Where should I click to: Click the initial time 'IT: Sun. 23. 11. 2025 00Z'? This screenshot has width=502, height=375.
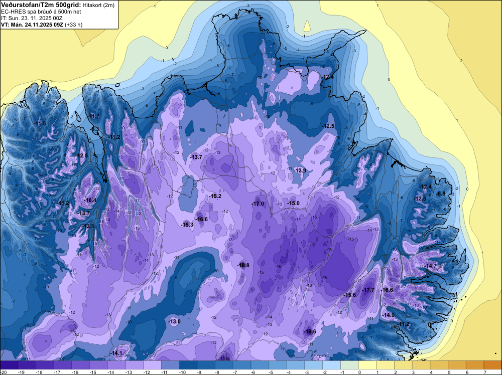click(x=32, y=18)
